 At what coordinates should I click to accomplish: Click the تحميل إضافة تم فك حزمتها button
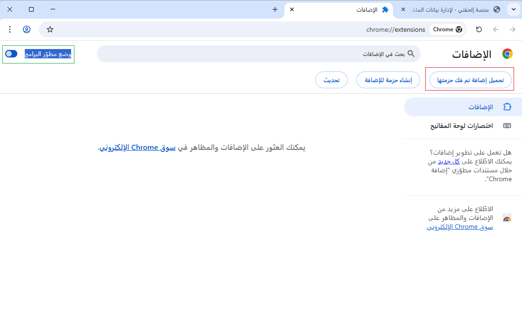470,79
